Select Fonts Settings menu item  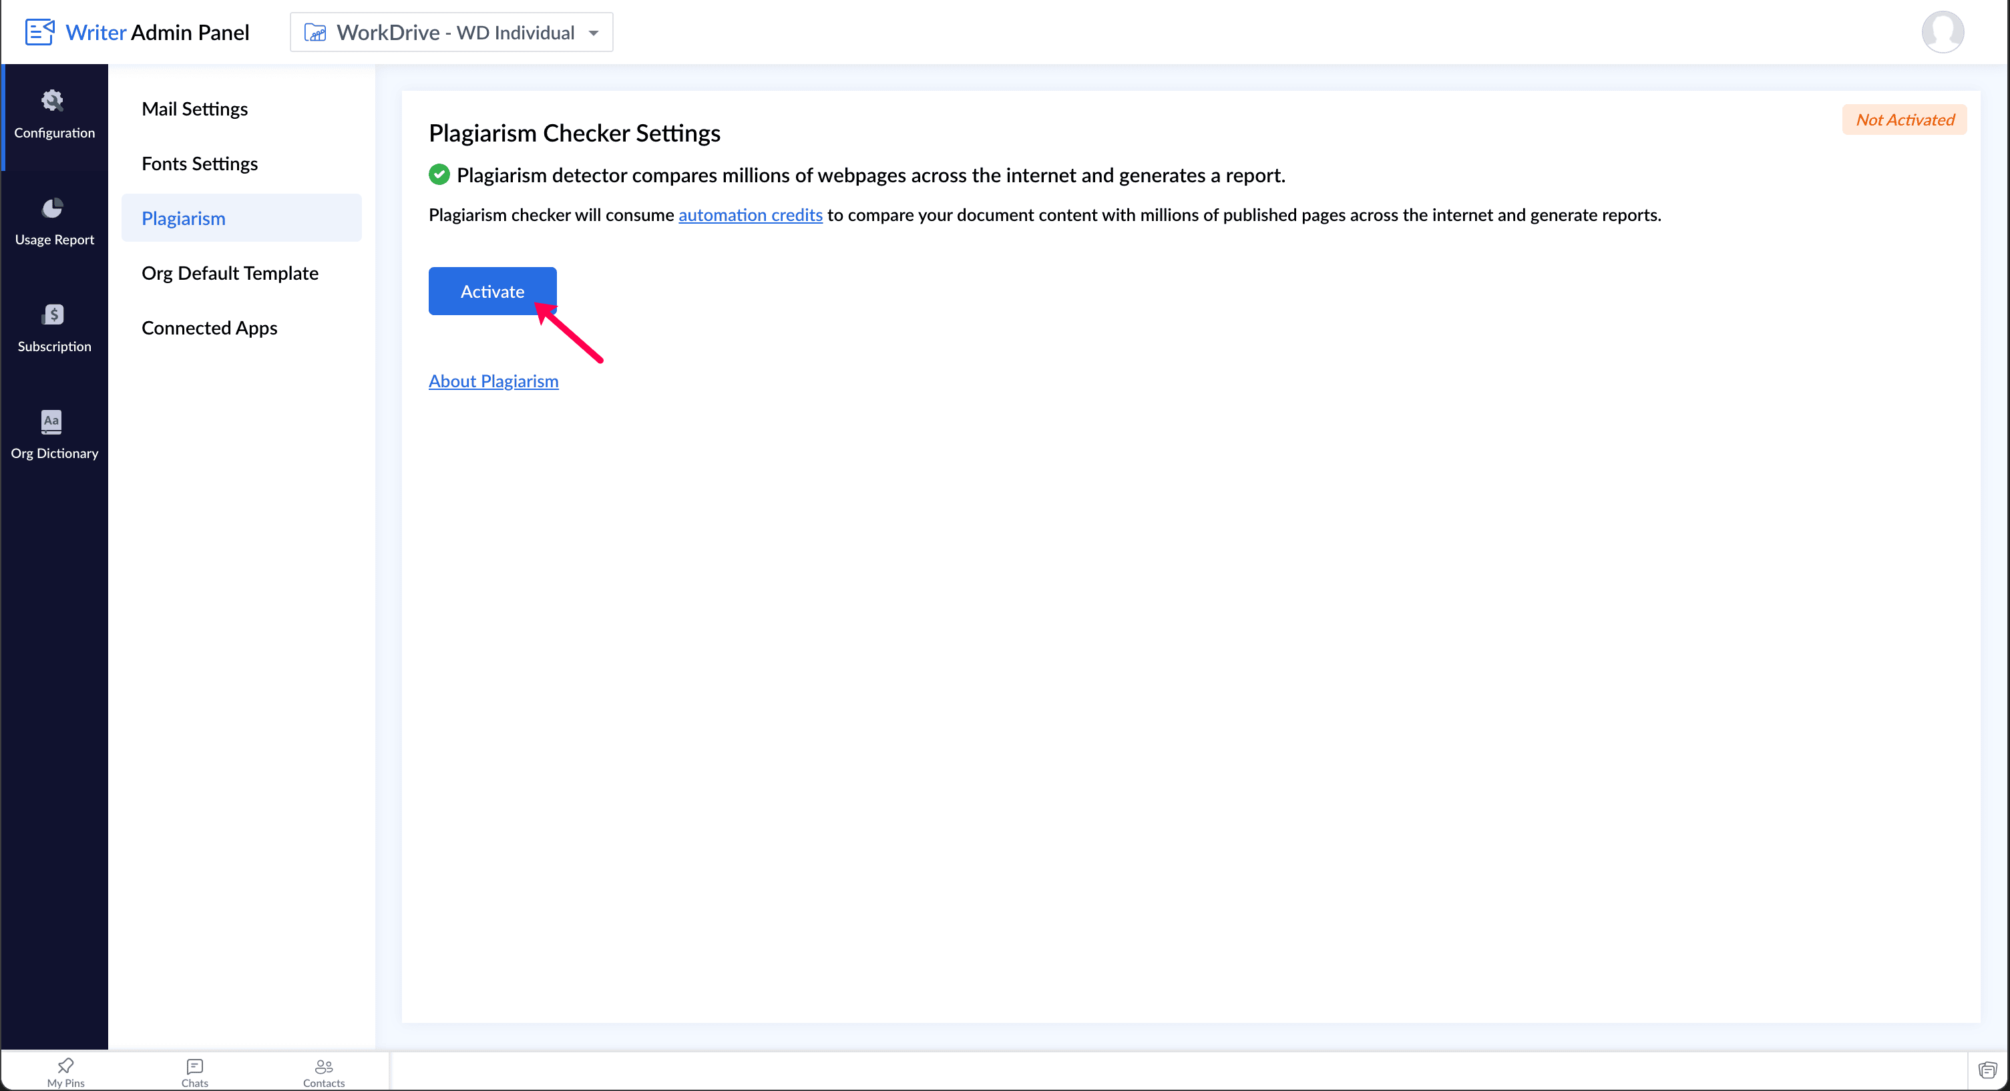[x=199, y=163]
